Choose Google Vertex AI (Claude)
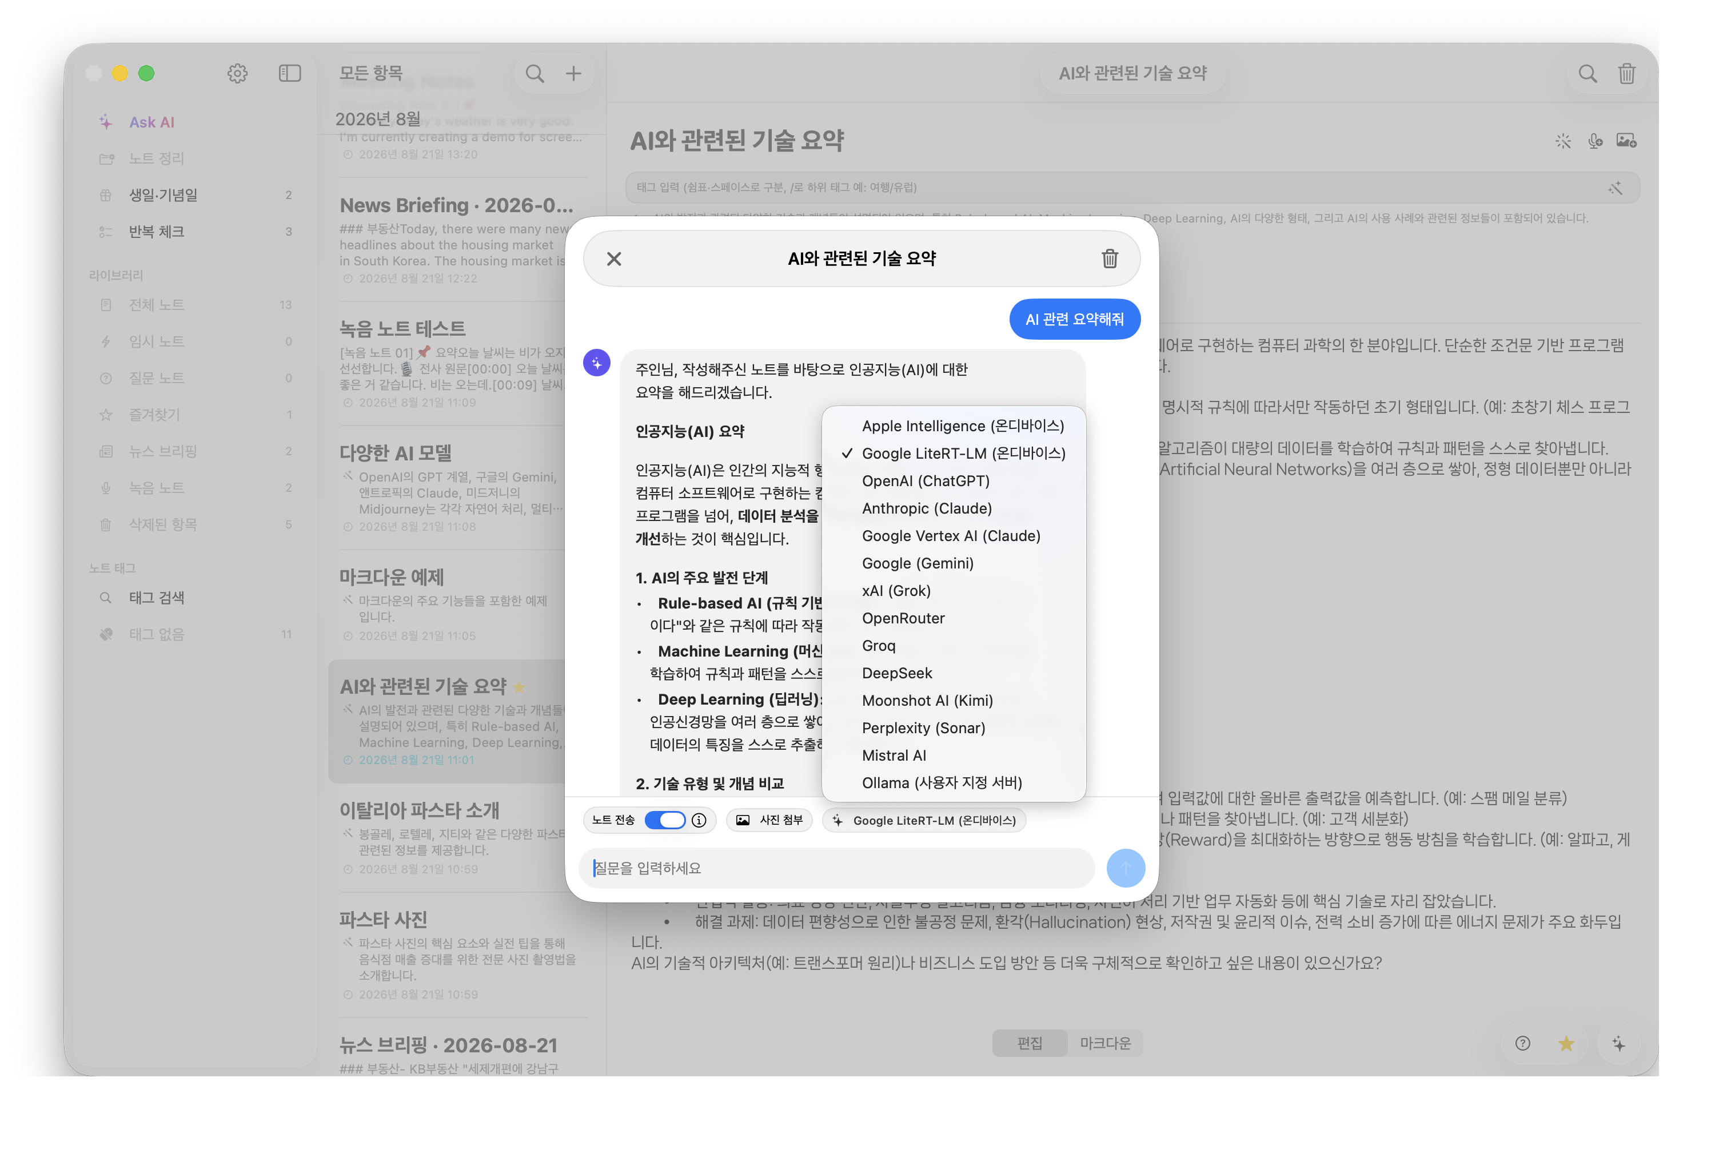The width and height of the screenshot is (1723, 1161). (x=954, y=536)
